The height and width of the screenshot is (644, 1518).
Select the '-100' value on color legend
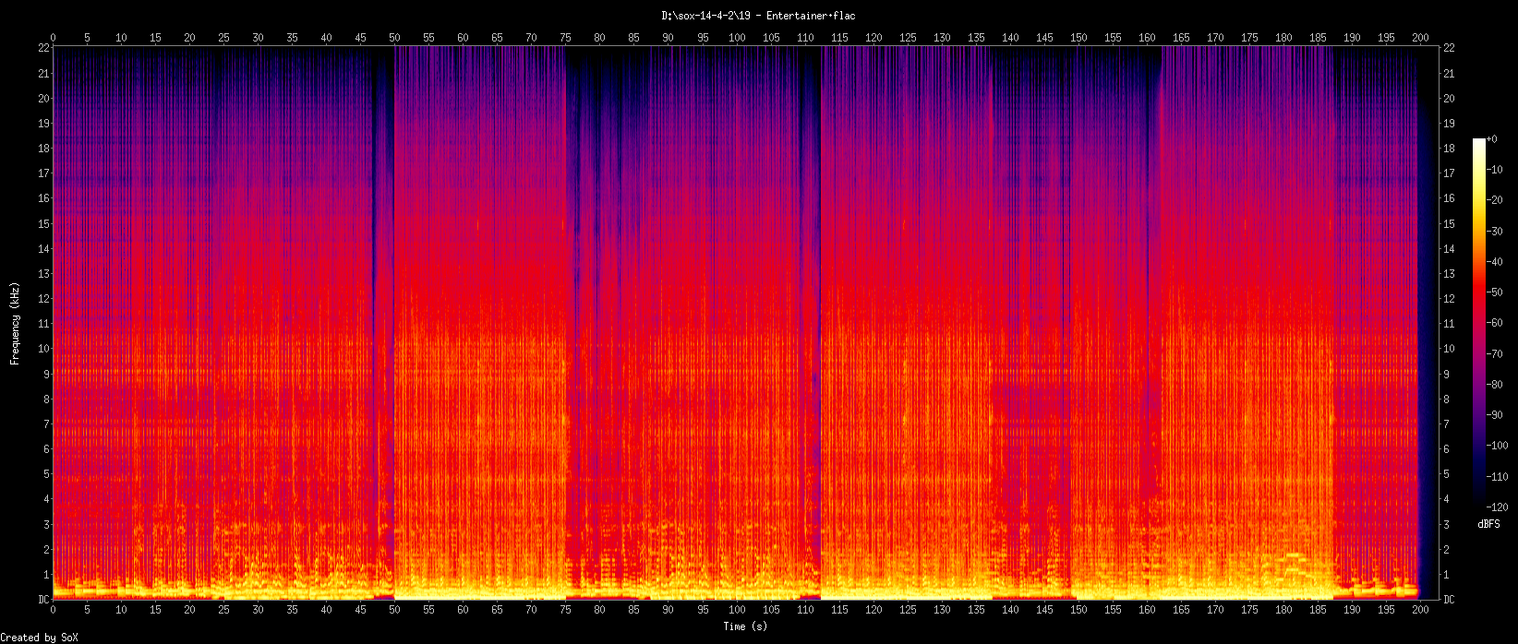(1498, 447)
